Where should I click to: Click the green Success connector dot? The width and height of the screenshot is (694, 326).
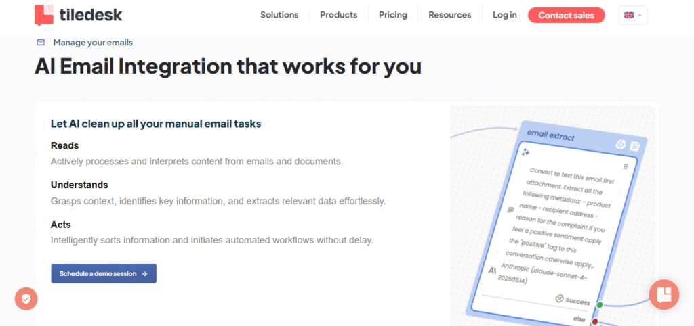600,305
